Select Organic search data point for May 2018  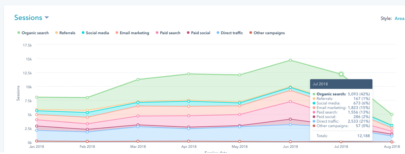click(240, 75)
